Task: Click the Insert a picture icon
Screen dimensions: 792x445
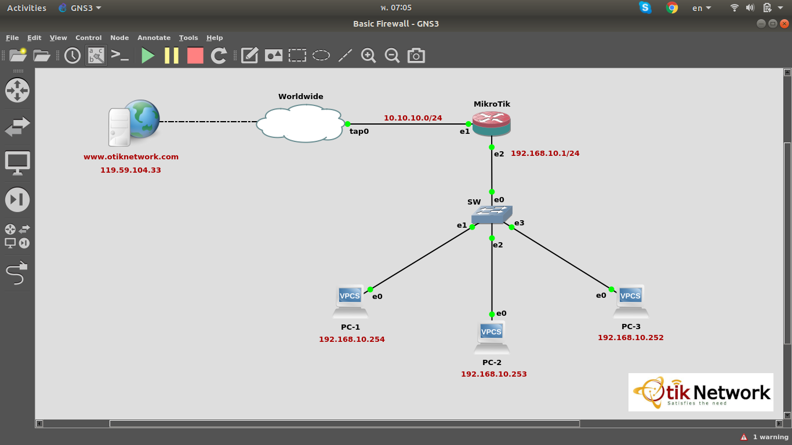Action: tap(274, 56)
